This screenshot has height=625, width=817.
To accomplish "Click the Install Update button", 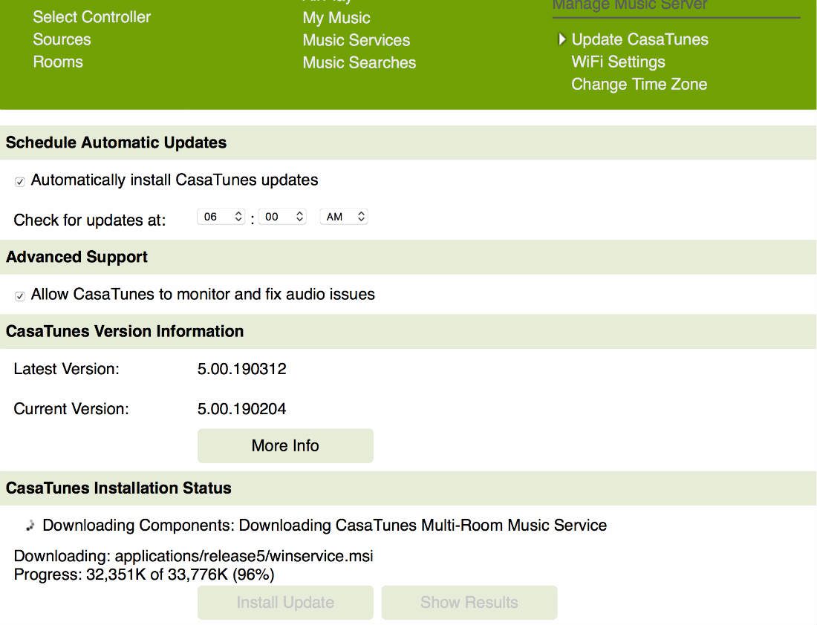I will 285,603.
